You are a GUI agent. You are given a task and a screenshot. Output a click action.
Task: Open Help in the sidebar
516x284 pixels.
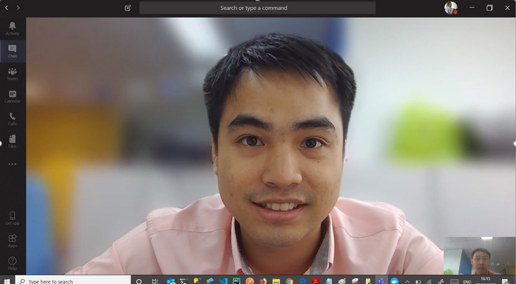tap(12, 263)
